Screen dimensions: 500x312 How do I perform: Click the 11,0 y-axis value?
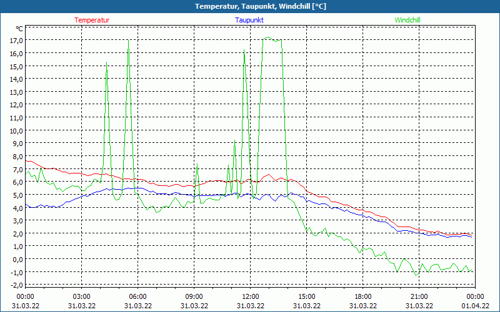17,118
